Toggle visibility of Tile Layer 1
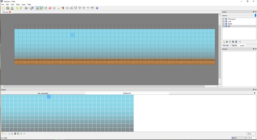This screenshot has height=140, width=257. click(224, 19)
